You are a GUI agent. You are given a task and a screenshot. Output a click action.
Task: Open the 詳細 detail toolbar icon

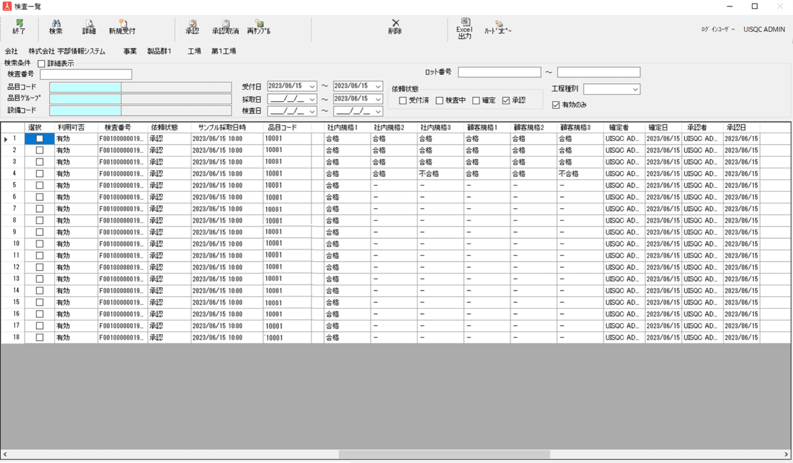pos(89,27)
